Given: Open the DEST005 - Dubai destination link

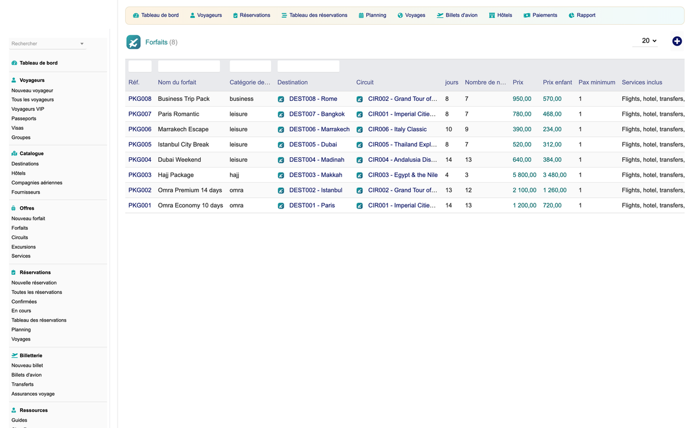Looking at the screenshot, I should [313, 145].
